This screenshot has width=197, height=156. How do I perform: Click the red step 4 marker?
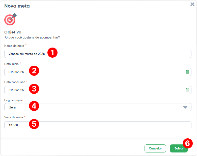34,106
